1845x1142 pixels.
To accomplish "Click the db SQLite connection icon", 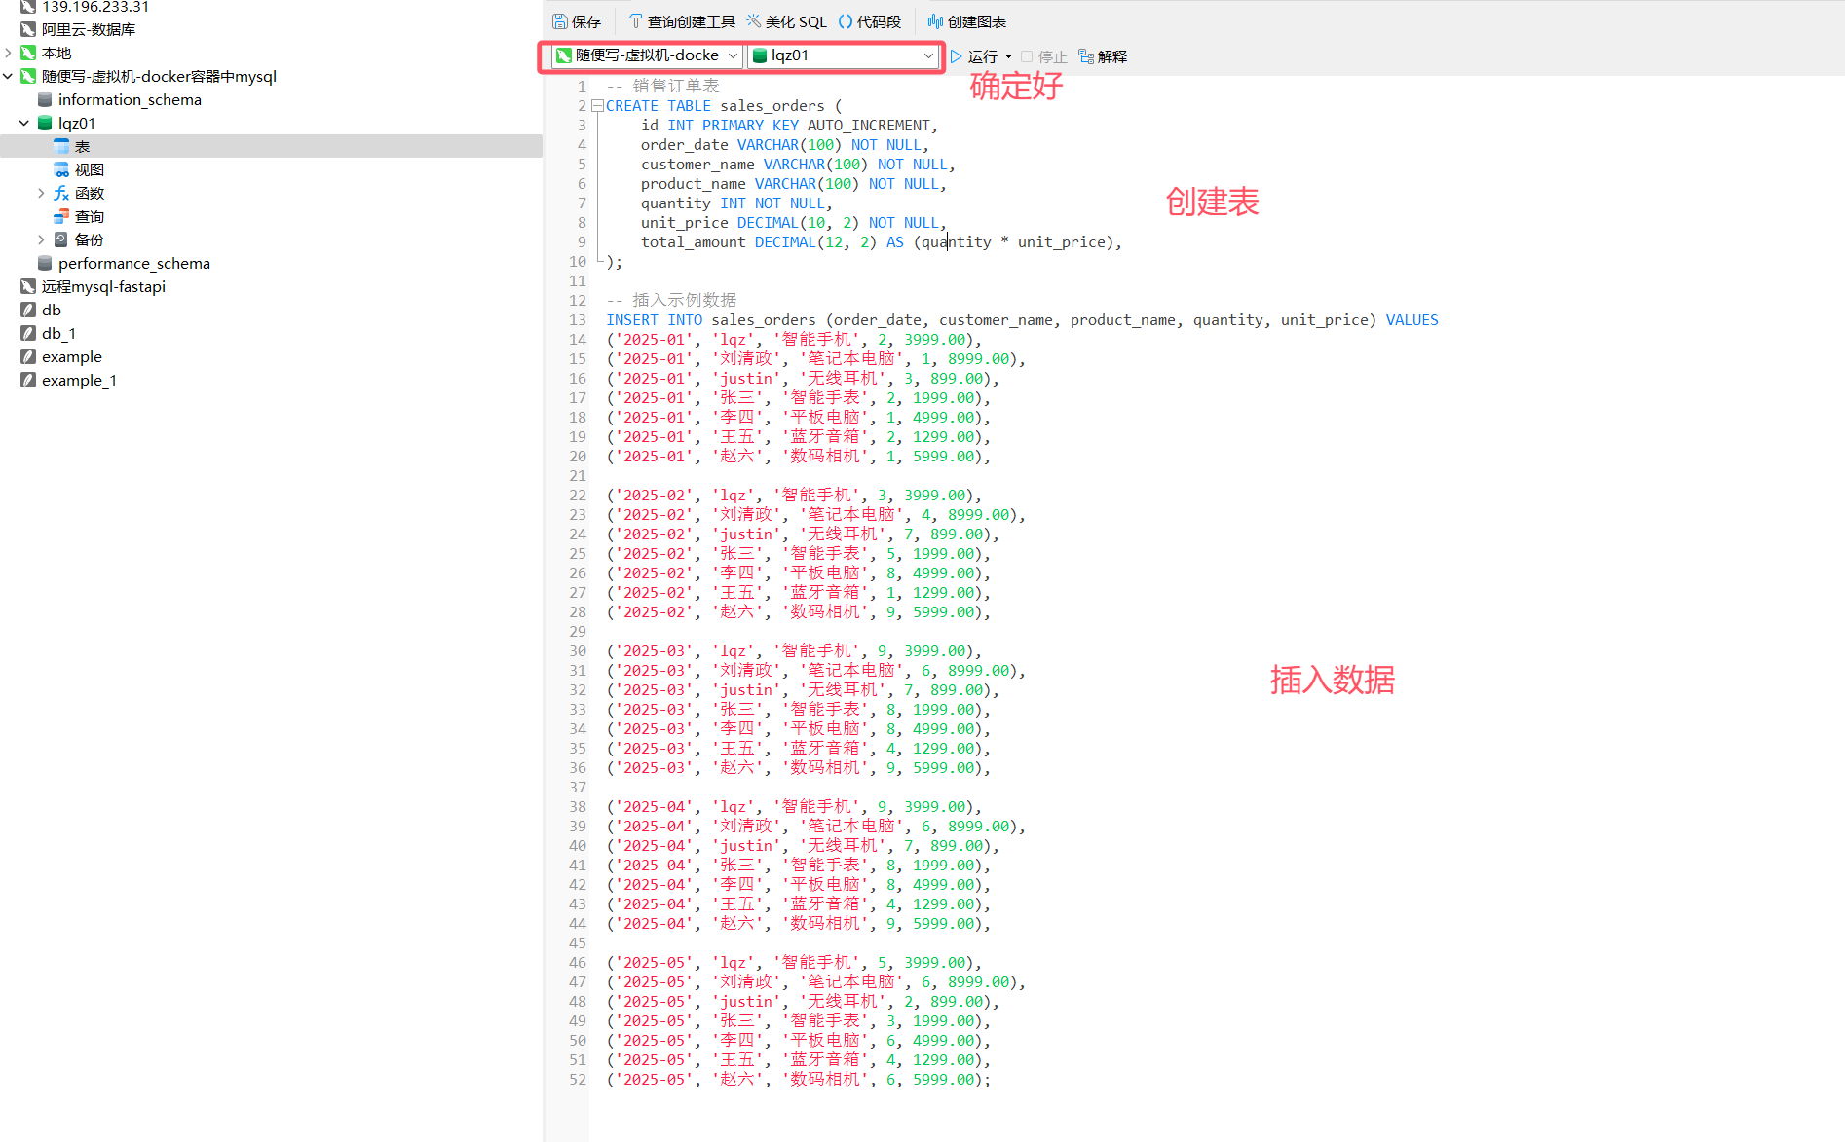I will pyautogui.click(x=28, y=310).
